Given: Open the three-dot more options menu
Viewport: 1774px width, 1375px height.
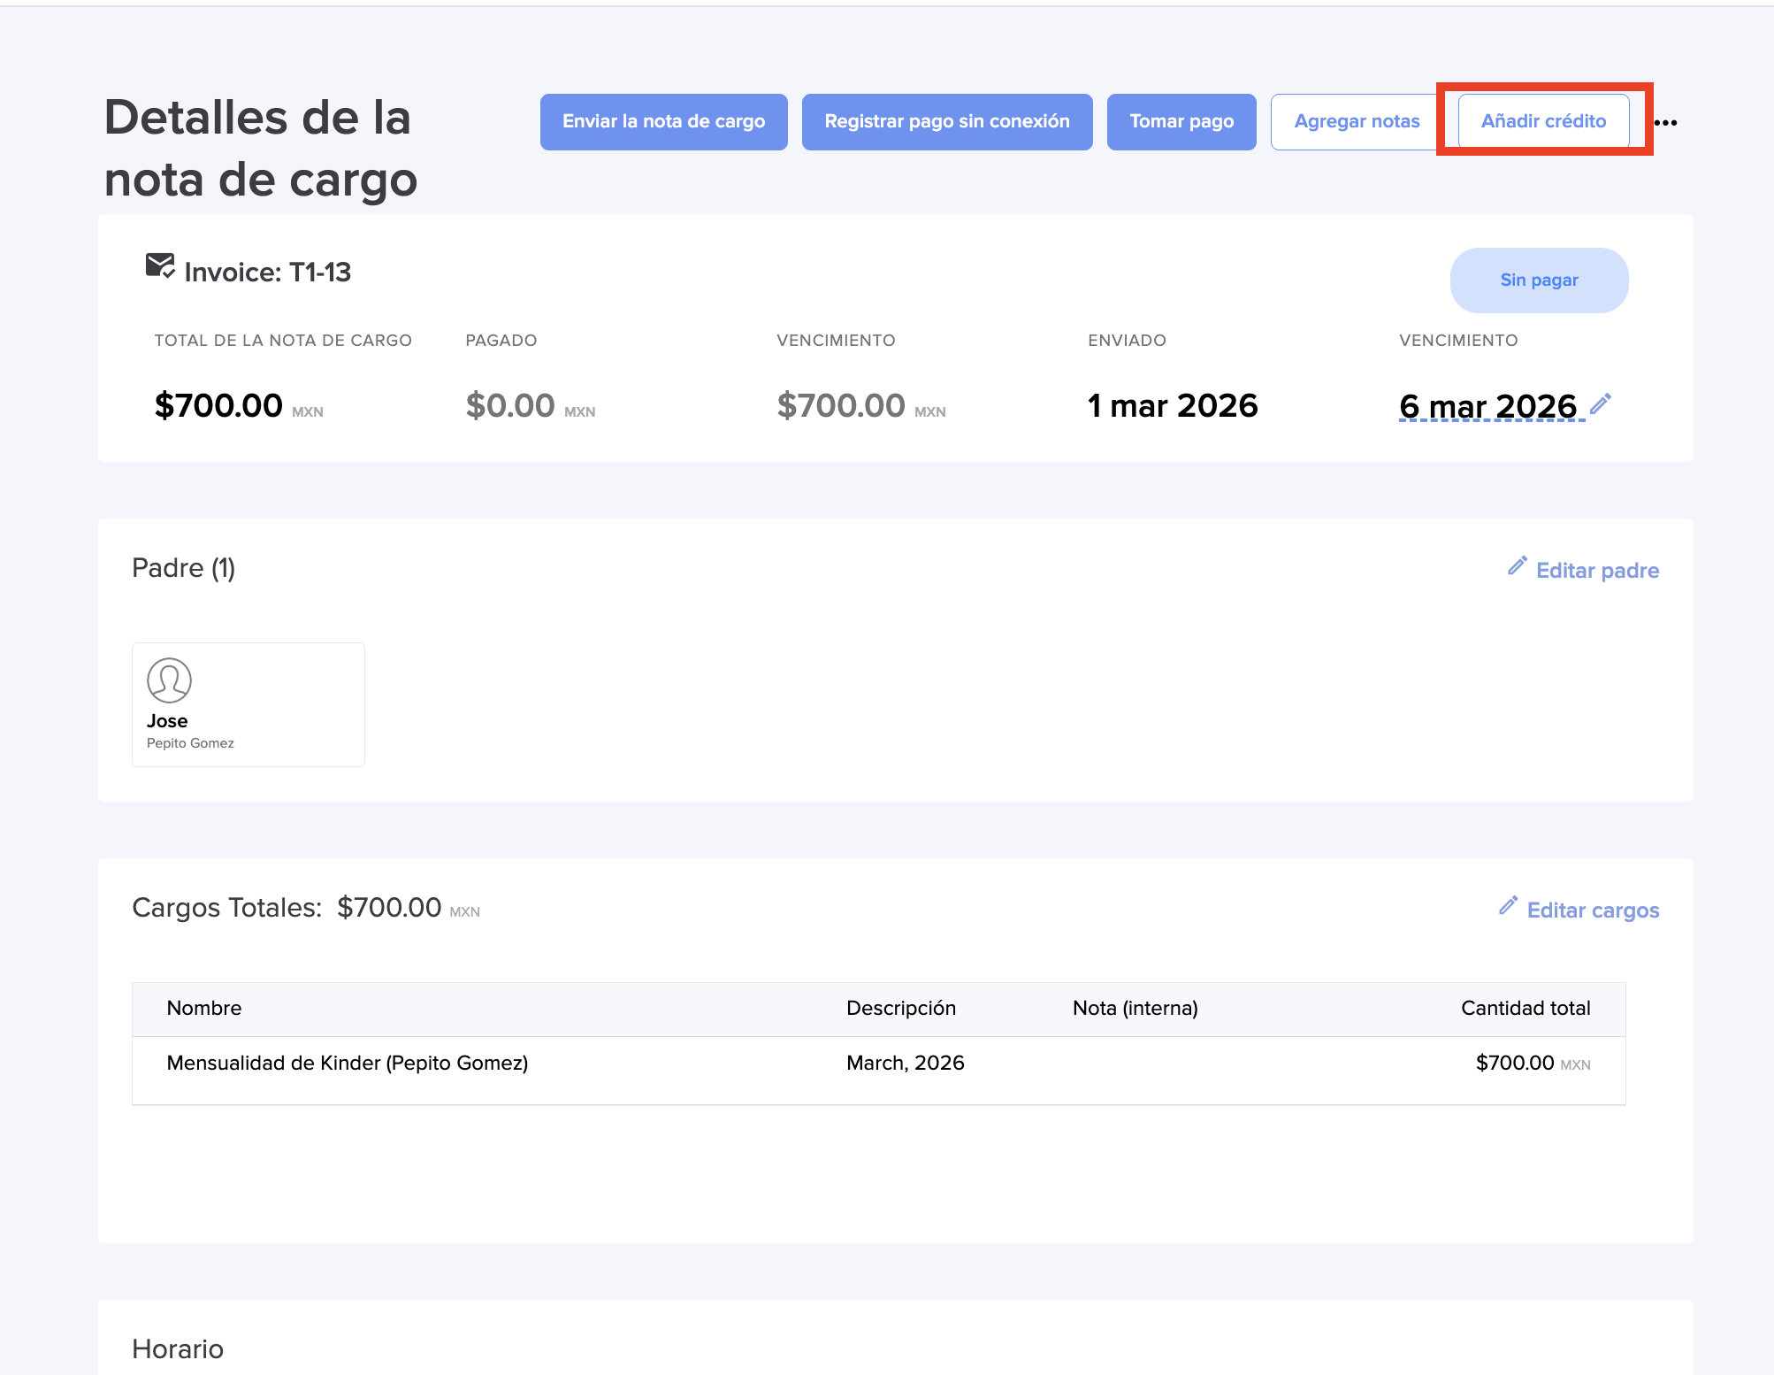Looking at the screenshot, I should coord(1665,123).
